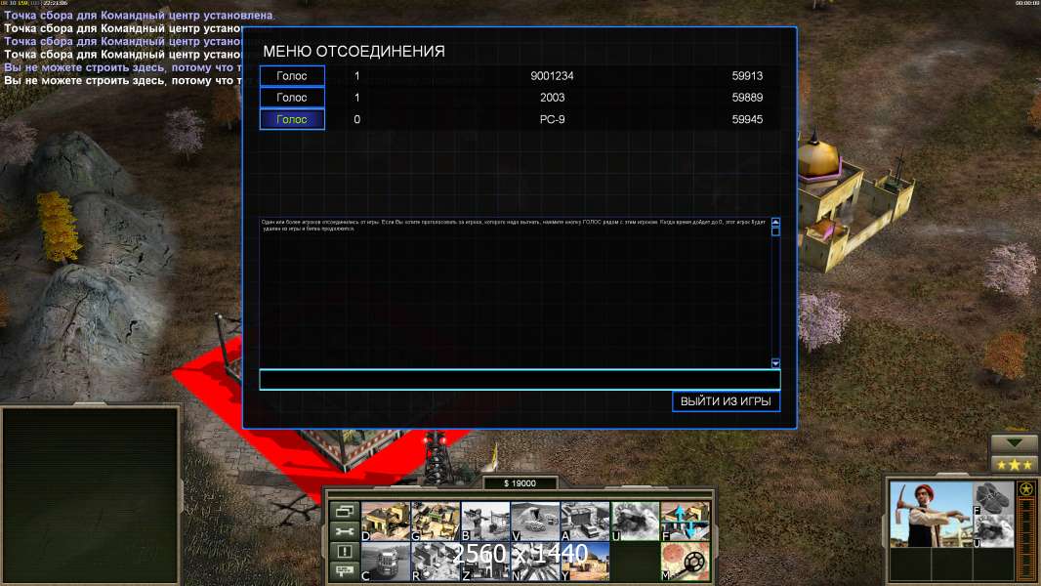This screenshot has width=1041, height=586.
Task: Click the value 59945
Action: click(747, 119)
